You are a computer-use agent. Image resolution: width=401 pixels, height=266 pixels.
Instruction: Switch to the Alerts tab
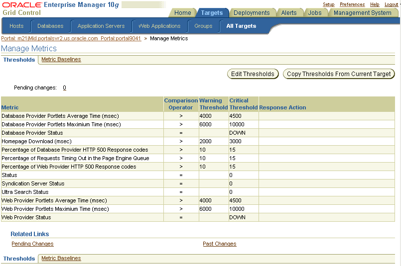pyautogui.click(x=289, y=13)
